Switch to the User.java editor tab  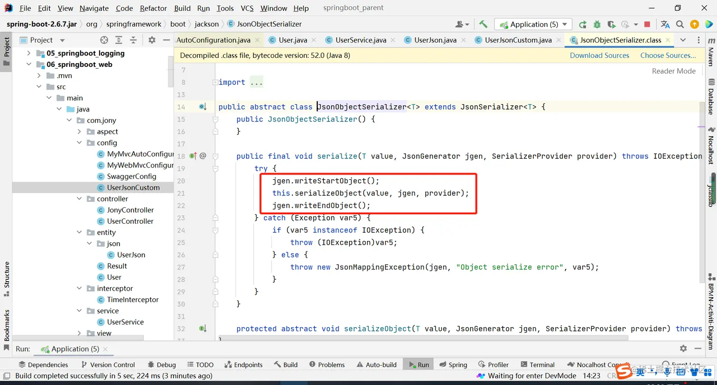293,40
